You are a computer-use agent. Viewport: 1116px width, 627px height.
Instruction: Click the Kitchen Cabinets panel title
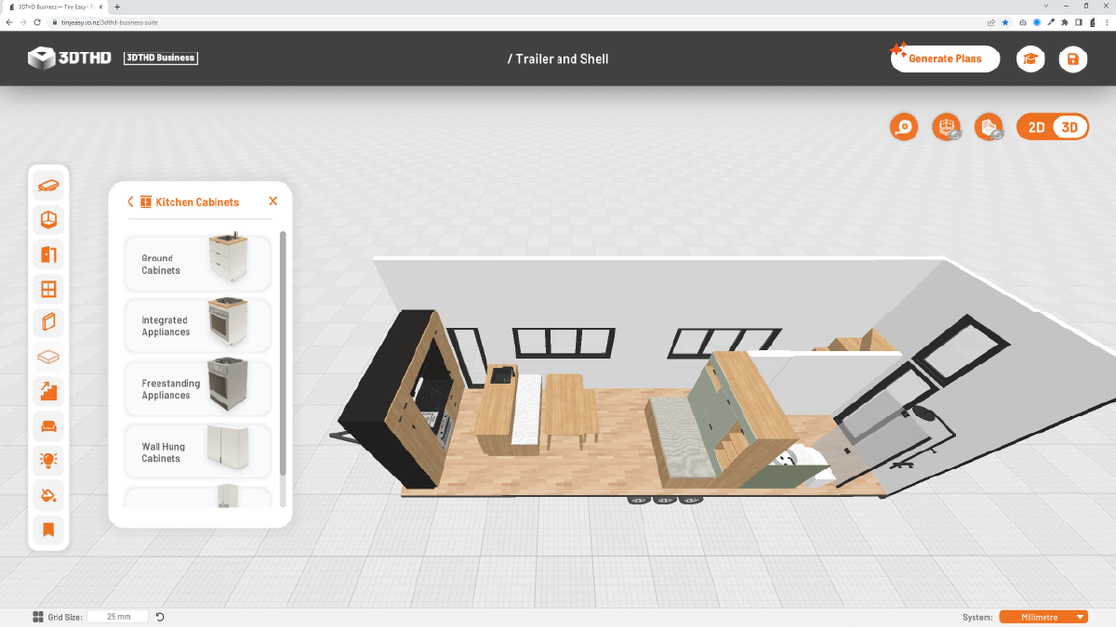tap(197, 202)
